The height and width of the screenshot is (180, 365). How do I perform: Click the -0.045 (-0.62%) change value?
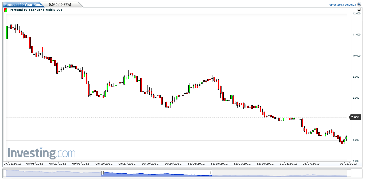point(60,5)
